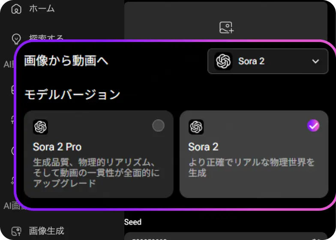336x240 pixels.
Task: Click the add-image upload icon
Action: click(226, 27)
